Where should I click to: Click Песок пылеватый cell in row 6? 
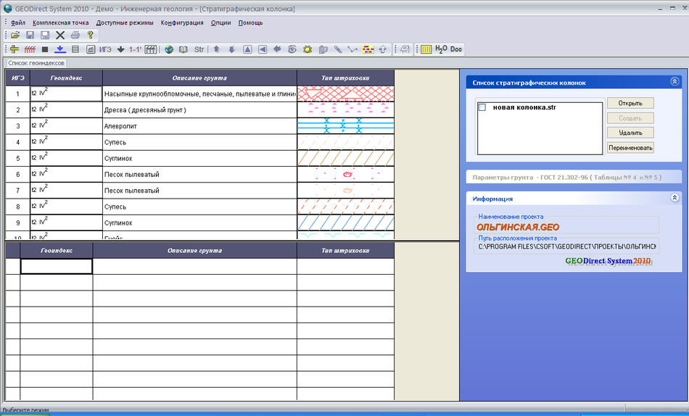(x=199, y=175)
